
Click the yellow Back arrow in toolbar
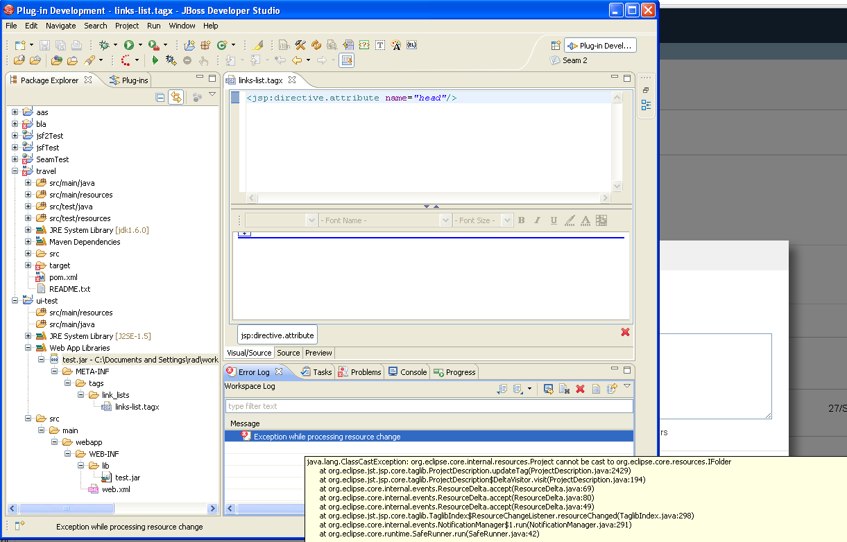tap(296, 61)
